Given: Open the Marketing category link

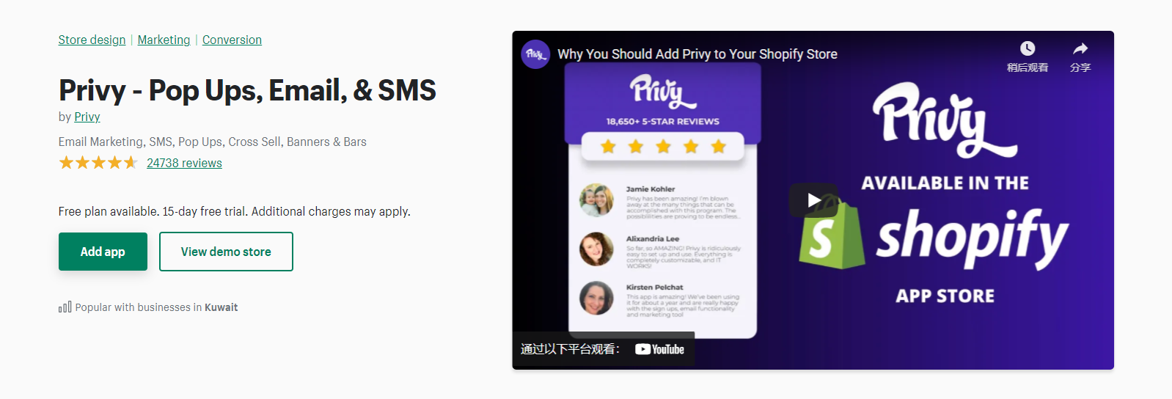Looking at the screenshot, I should (164, 40).
